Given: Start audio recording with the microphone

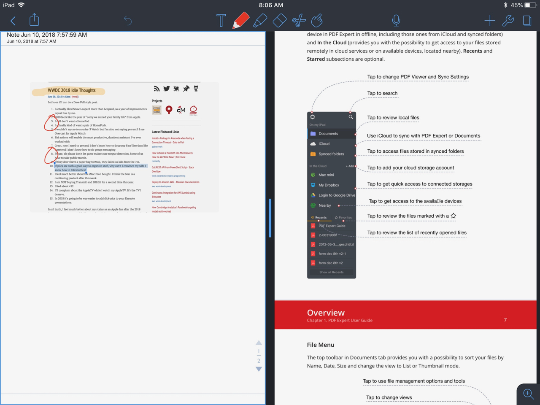Looking at the screenshot, I should (396, 20).
